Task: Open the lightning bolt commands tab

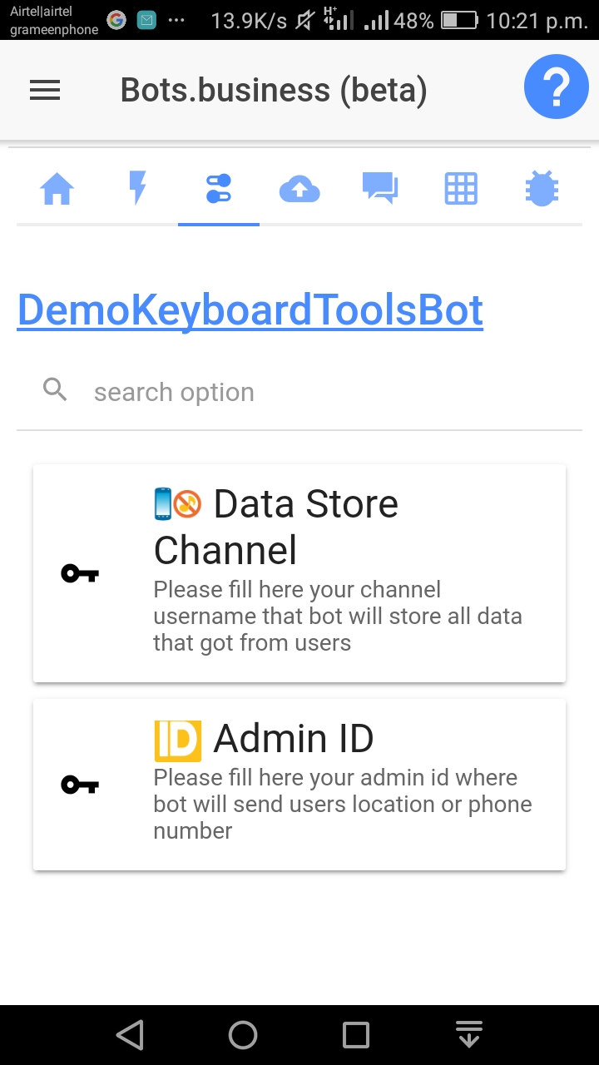Action: [137, 188]
